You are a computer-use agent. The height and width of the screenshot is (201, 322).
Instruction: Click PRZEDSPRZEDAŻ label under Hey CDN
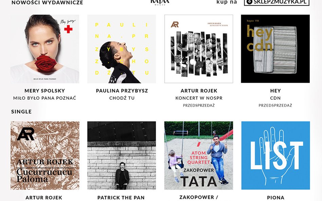coord(275,105)
